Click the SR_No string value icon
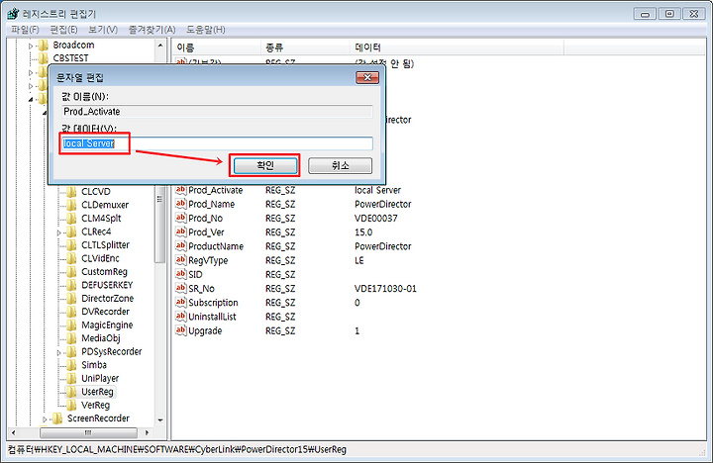713x463 pixels. click(181, 288)
